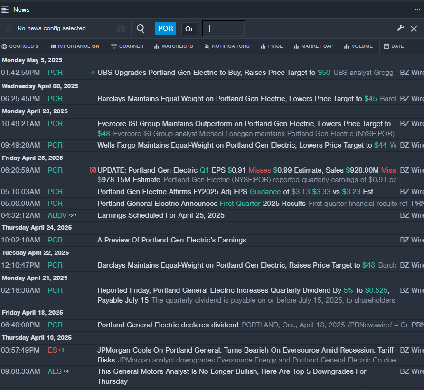
Task: Open the News panel menu icon
Action: [x=5, y=10]
